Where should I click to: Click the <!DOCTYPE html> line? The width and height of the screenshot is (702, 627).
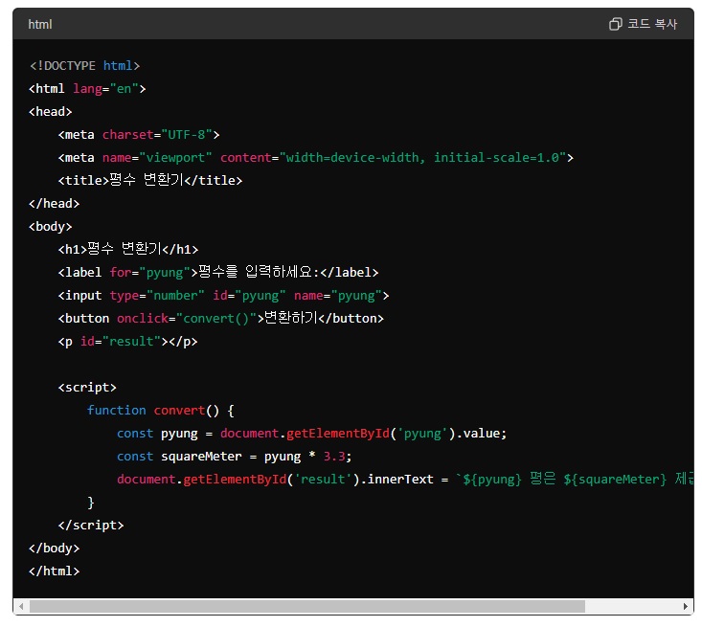coord(84,66)
